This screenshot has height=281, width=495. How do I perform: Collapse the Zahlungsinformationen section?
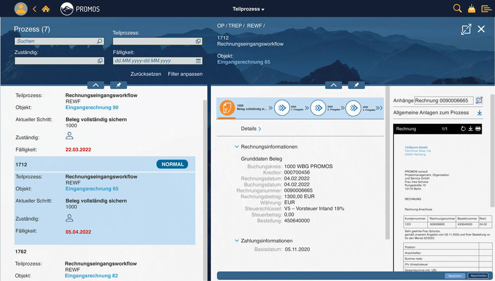pos(237,241)
